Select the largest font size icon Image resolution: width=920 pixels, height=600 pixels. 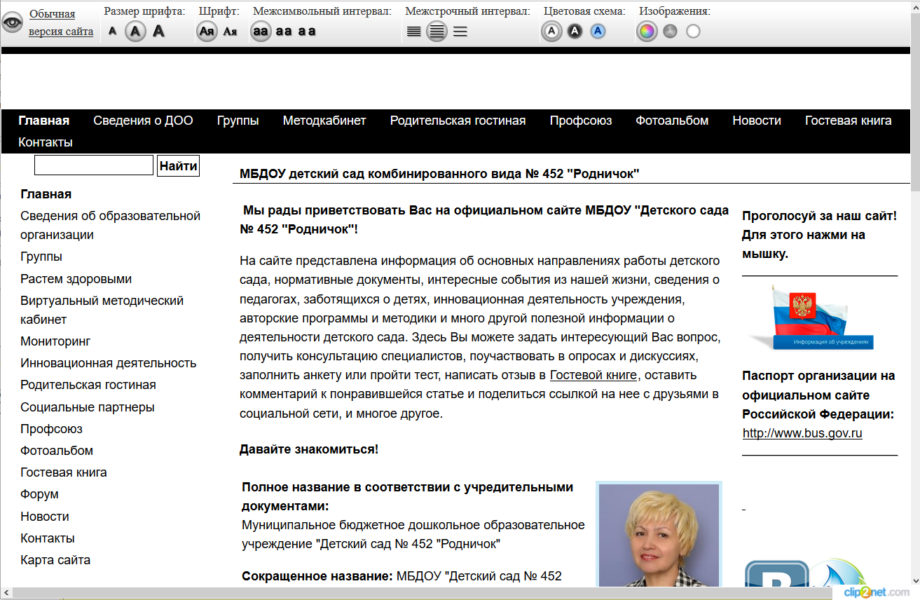(x=159, y=31)
